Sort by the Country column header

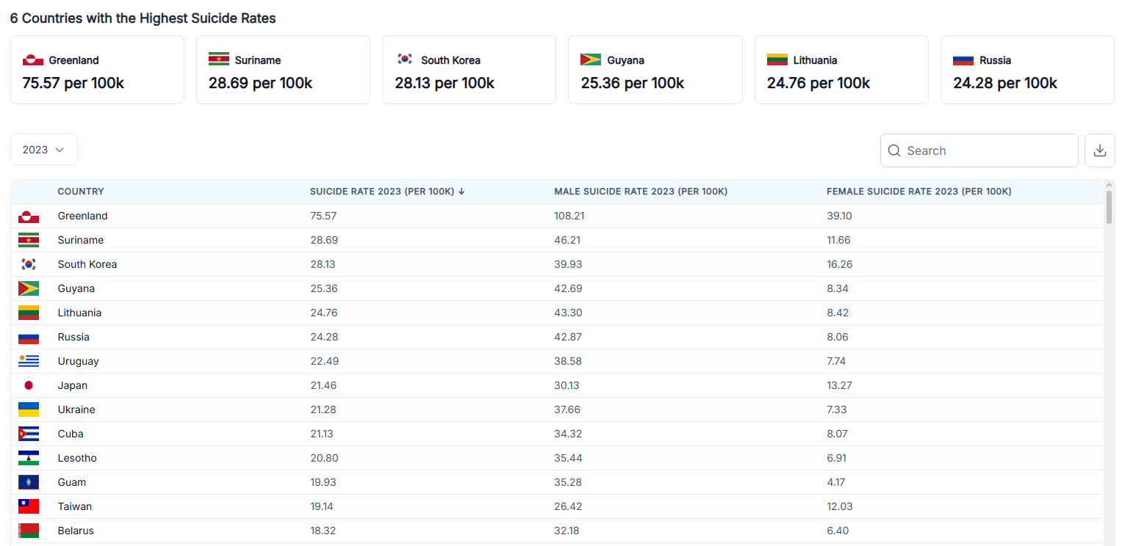[x=81, y=192]
